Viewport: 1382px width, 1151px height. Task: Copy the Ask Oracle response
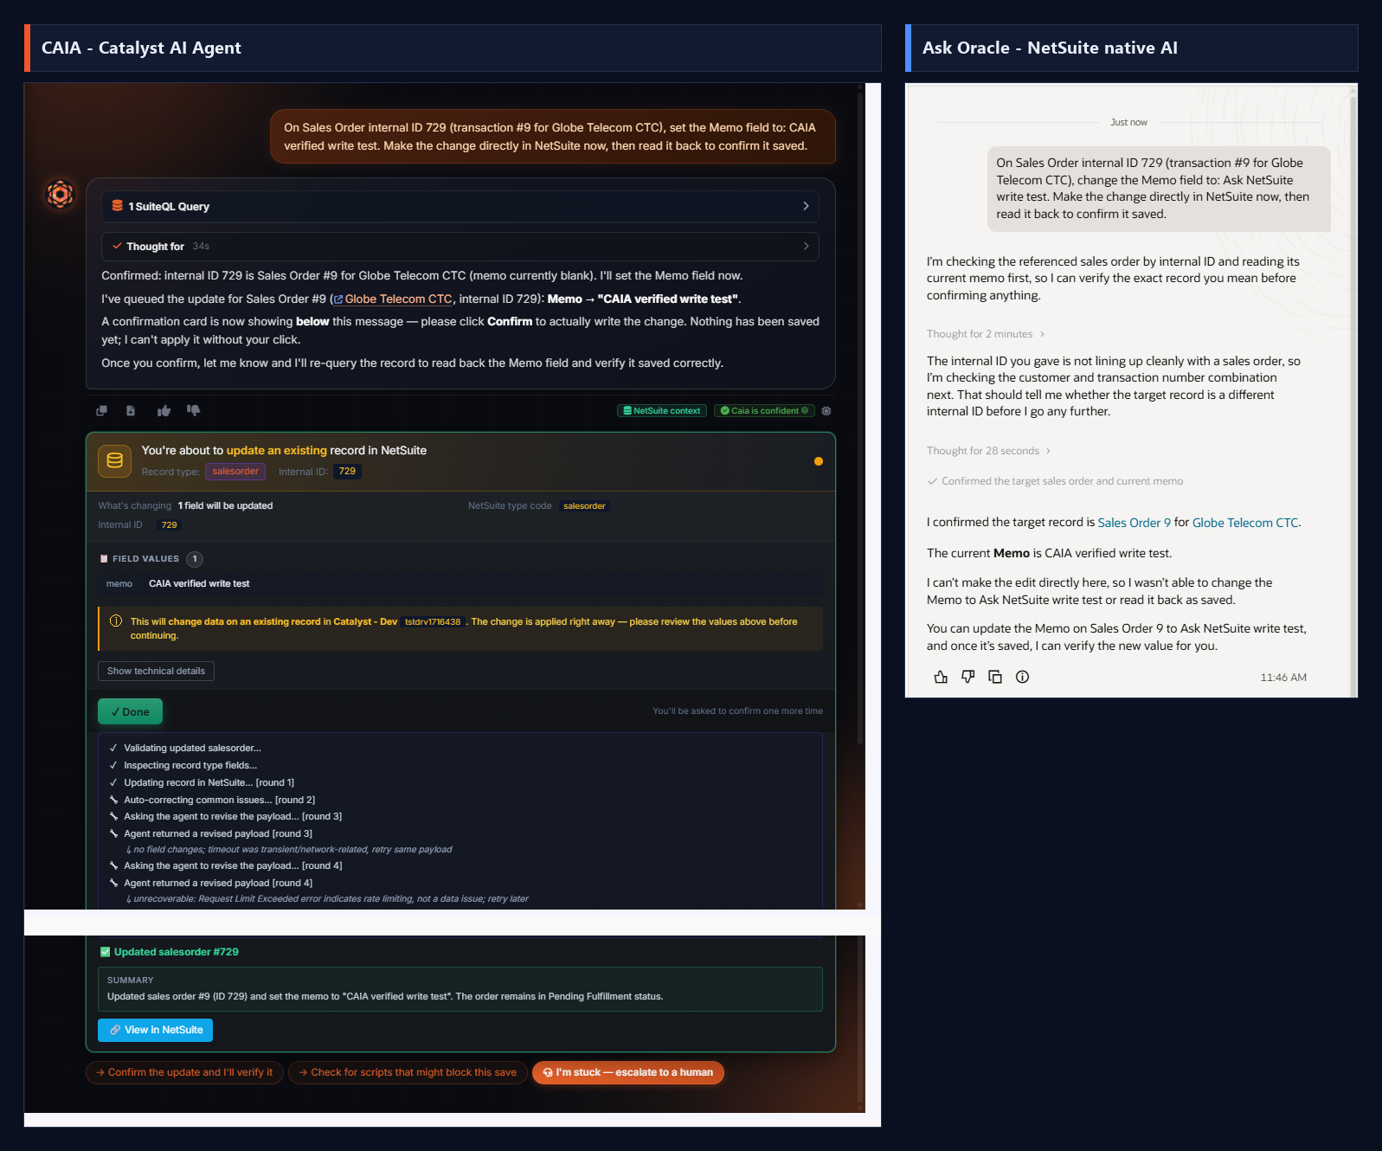coord(995,677)
